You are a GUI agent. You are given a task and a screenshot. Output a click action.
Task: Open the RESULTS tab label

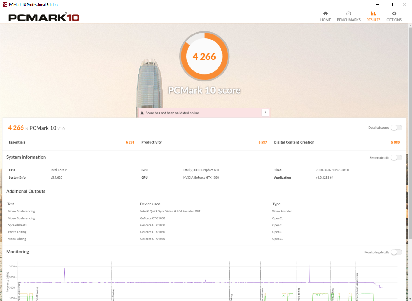(x=373, y=20)
